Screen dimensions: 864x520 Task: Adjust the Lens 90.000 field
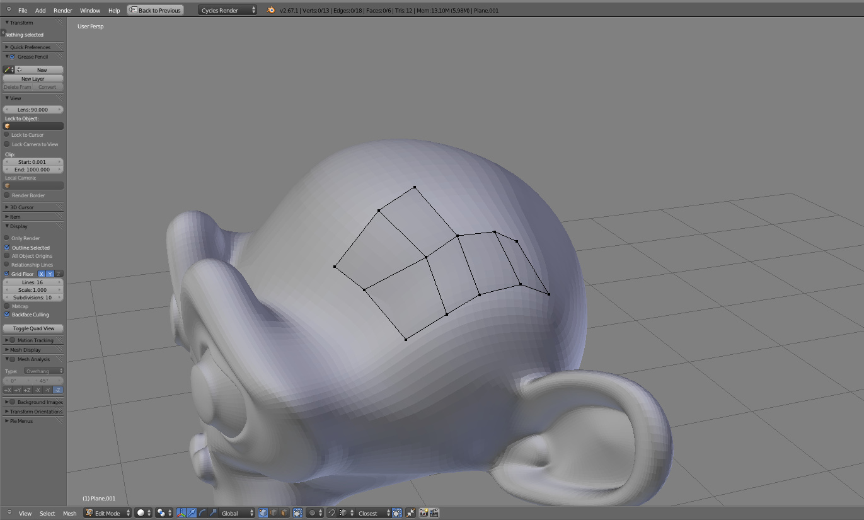click(33, 110)
